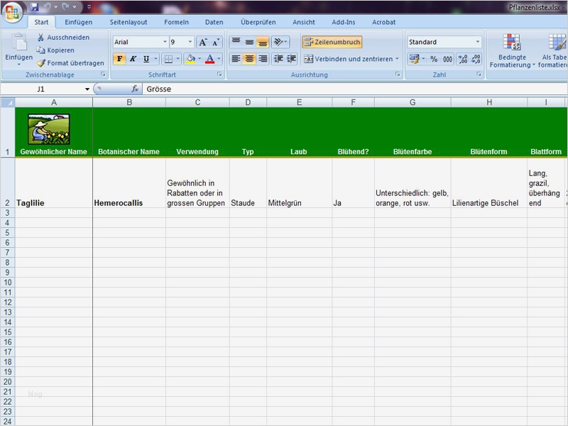This screenshot has width=568, height=426.
Task: Click the align text left icon
Action: [x=236, y=60]
